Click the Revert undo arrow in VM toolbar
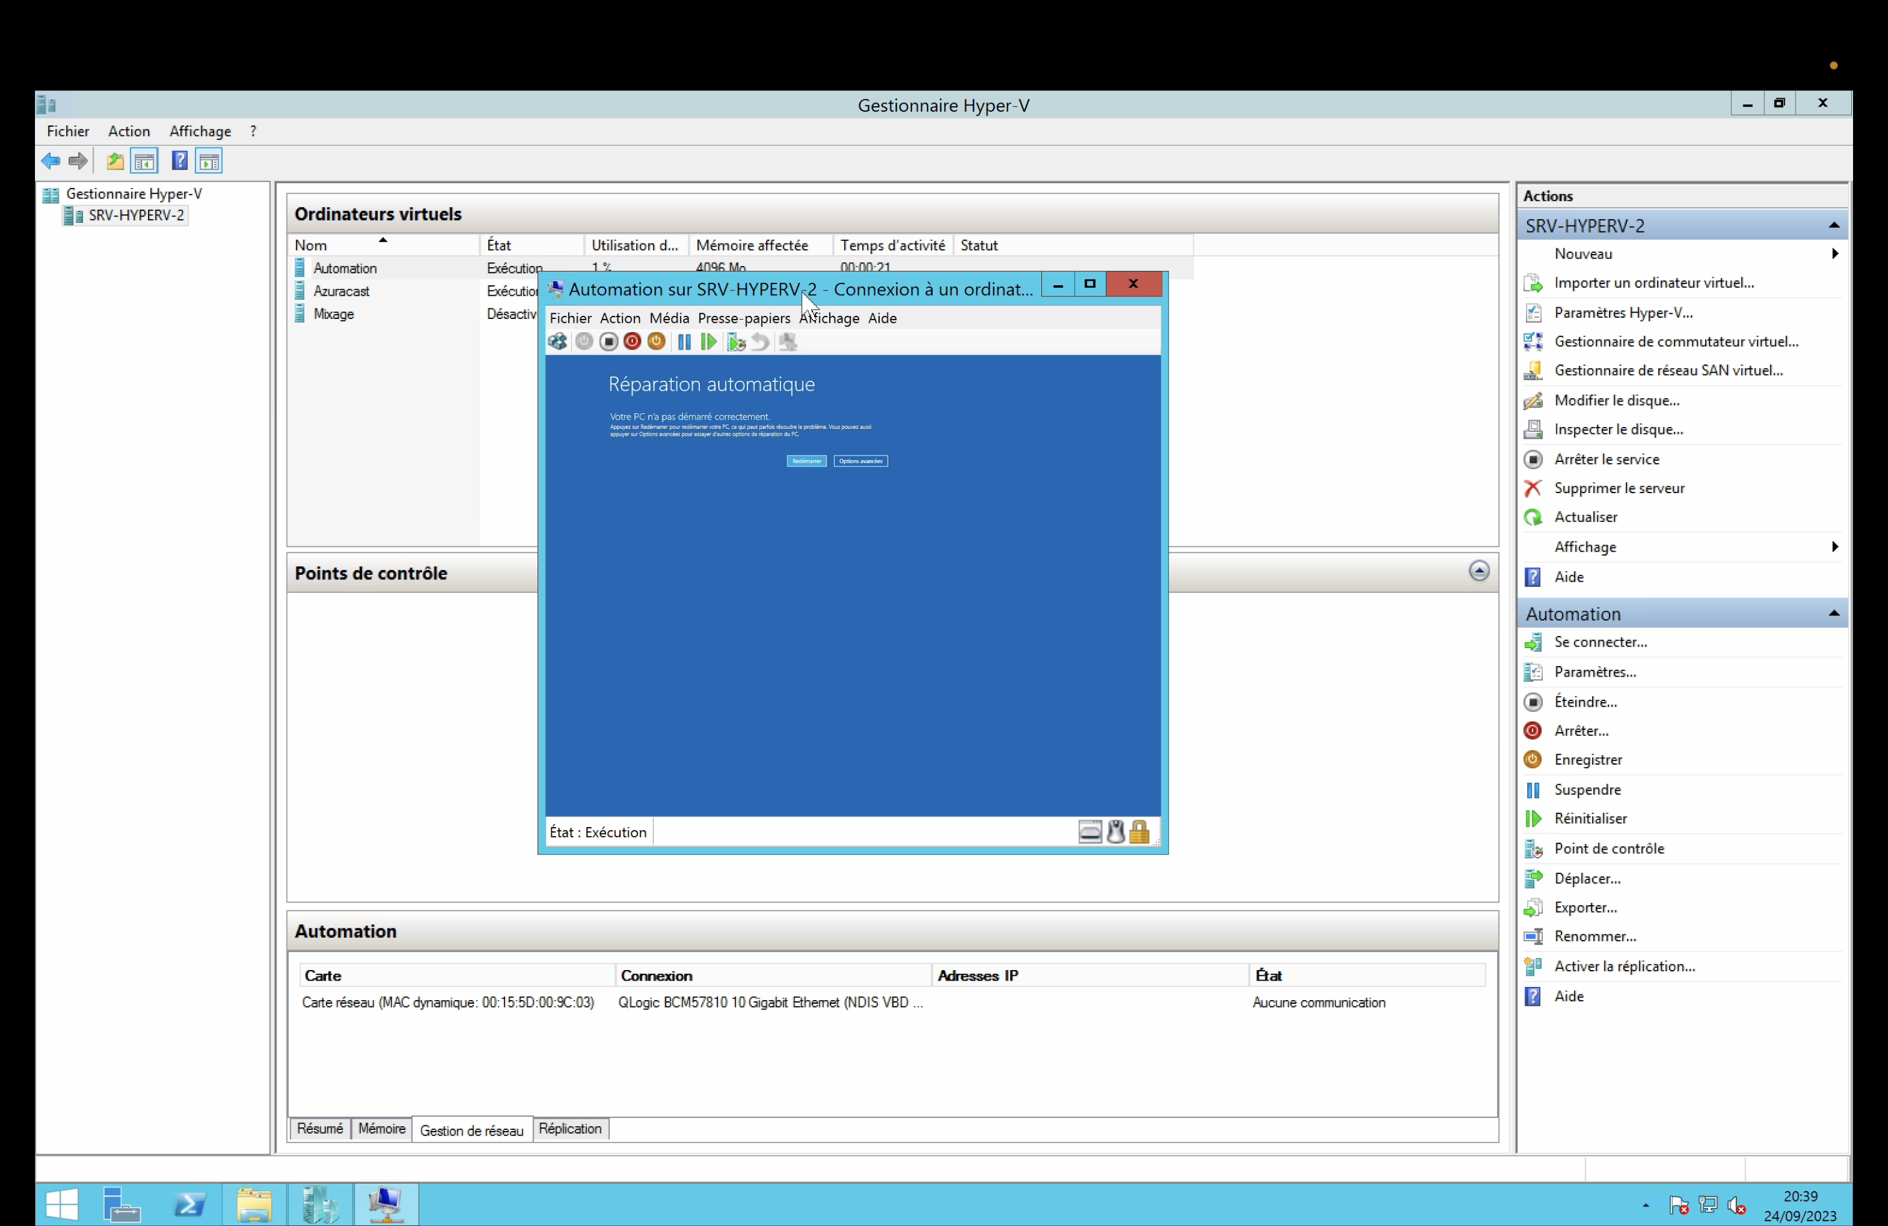 (x=760, y=342)
